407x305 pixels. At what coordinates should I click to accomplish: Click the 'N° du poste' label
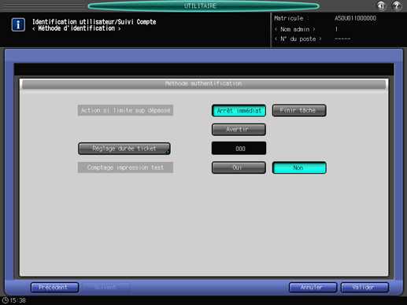click(298, 39)
